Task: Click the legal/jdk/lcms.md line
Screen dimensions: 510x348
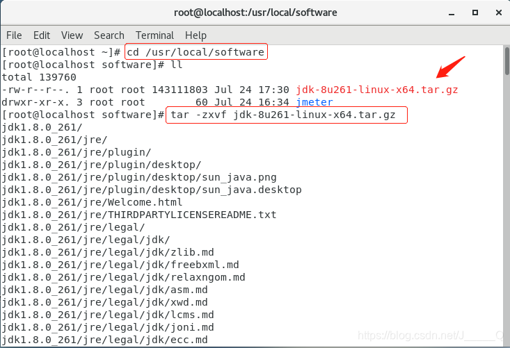Action: [x=108, y=315]
